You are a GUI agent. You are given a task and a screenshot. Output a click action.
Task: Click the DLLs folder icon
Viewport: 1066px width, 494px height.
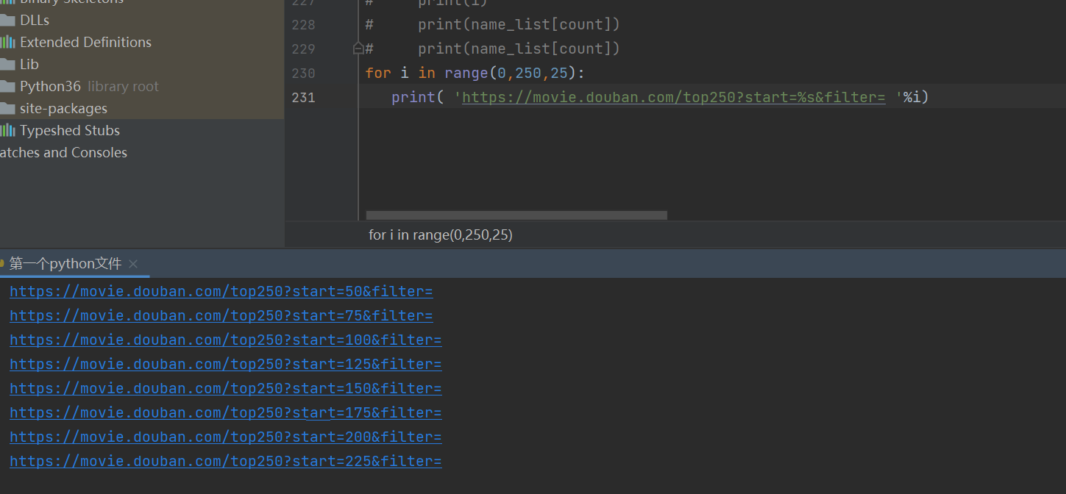point(7,20)
